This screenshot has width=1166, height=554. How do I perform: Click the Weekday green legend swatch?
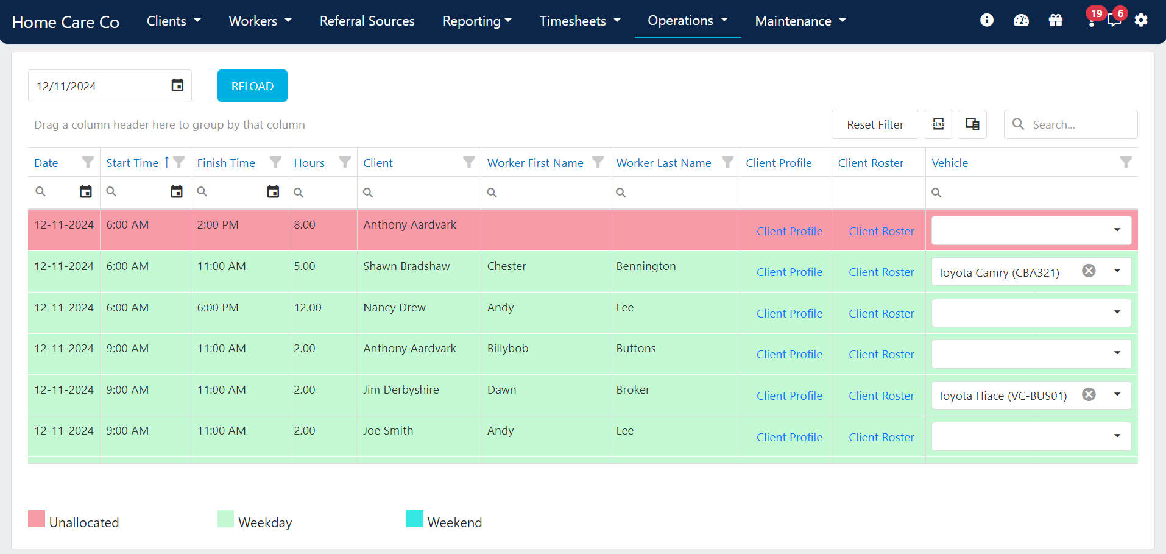225,519
